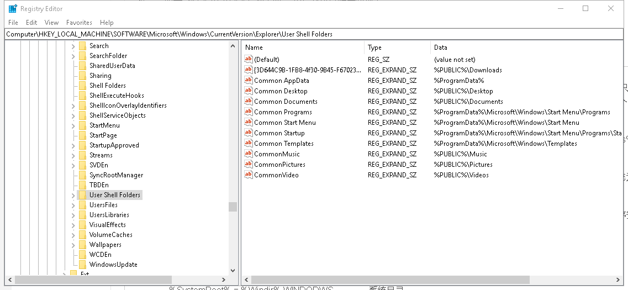Expand the StartupApproved key
This screenshot has height=290, width=628.
[73, 145]
